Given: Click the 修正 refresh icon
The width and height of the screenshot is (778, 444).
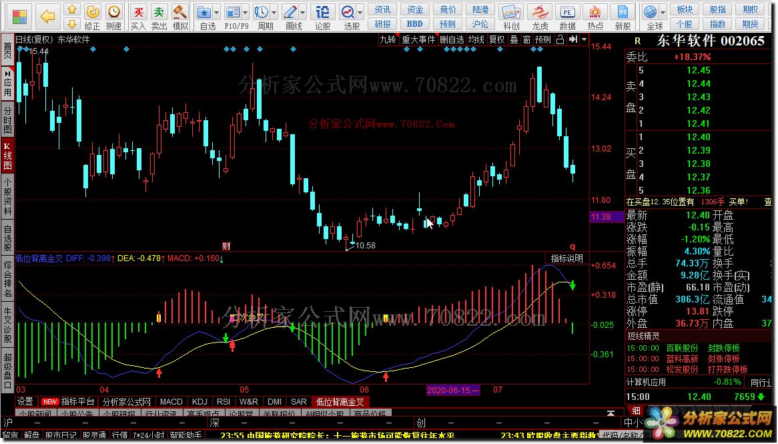Looking at the screenshot, I should [92, 11].
